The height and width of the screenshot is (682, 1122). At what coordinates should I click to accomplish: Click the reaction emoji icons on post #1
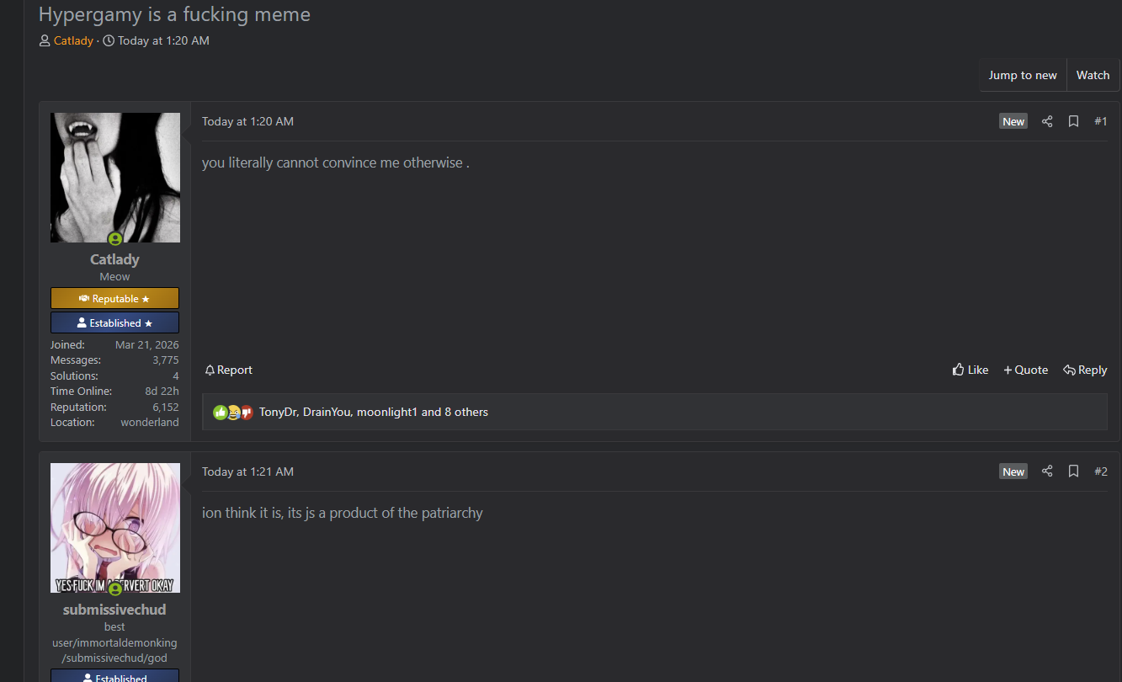coord(233,413)
